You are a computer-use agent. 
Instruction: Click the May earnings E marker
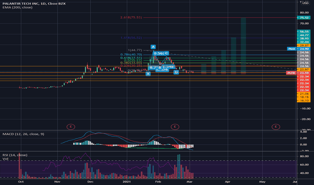276,126
